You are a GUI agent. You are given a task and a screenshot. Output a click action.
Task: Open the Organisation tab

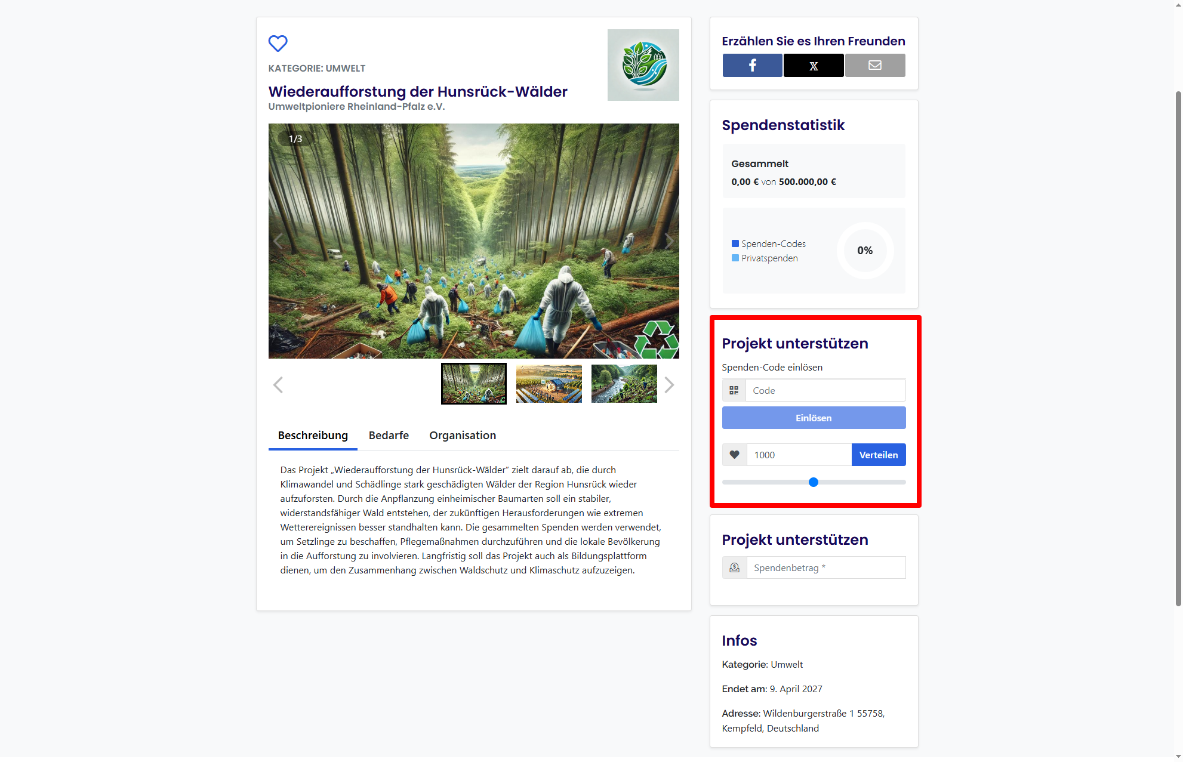coord(463,435)
